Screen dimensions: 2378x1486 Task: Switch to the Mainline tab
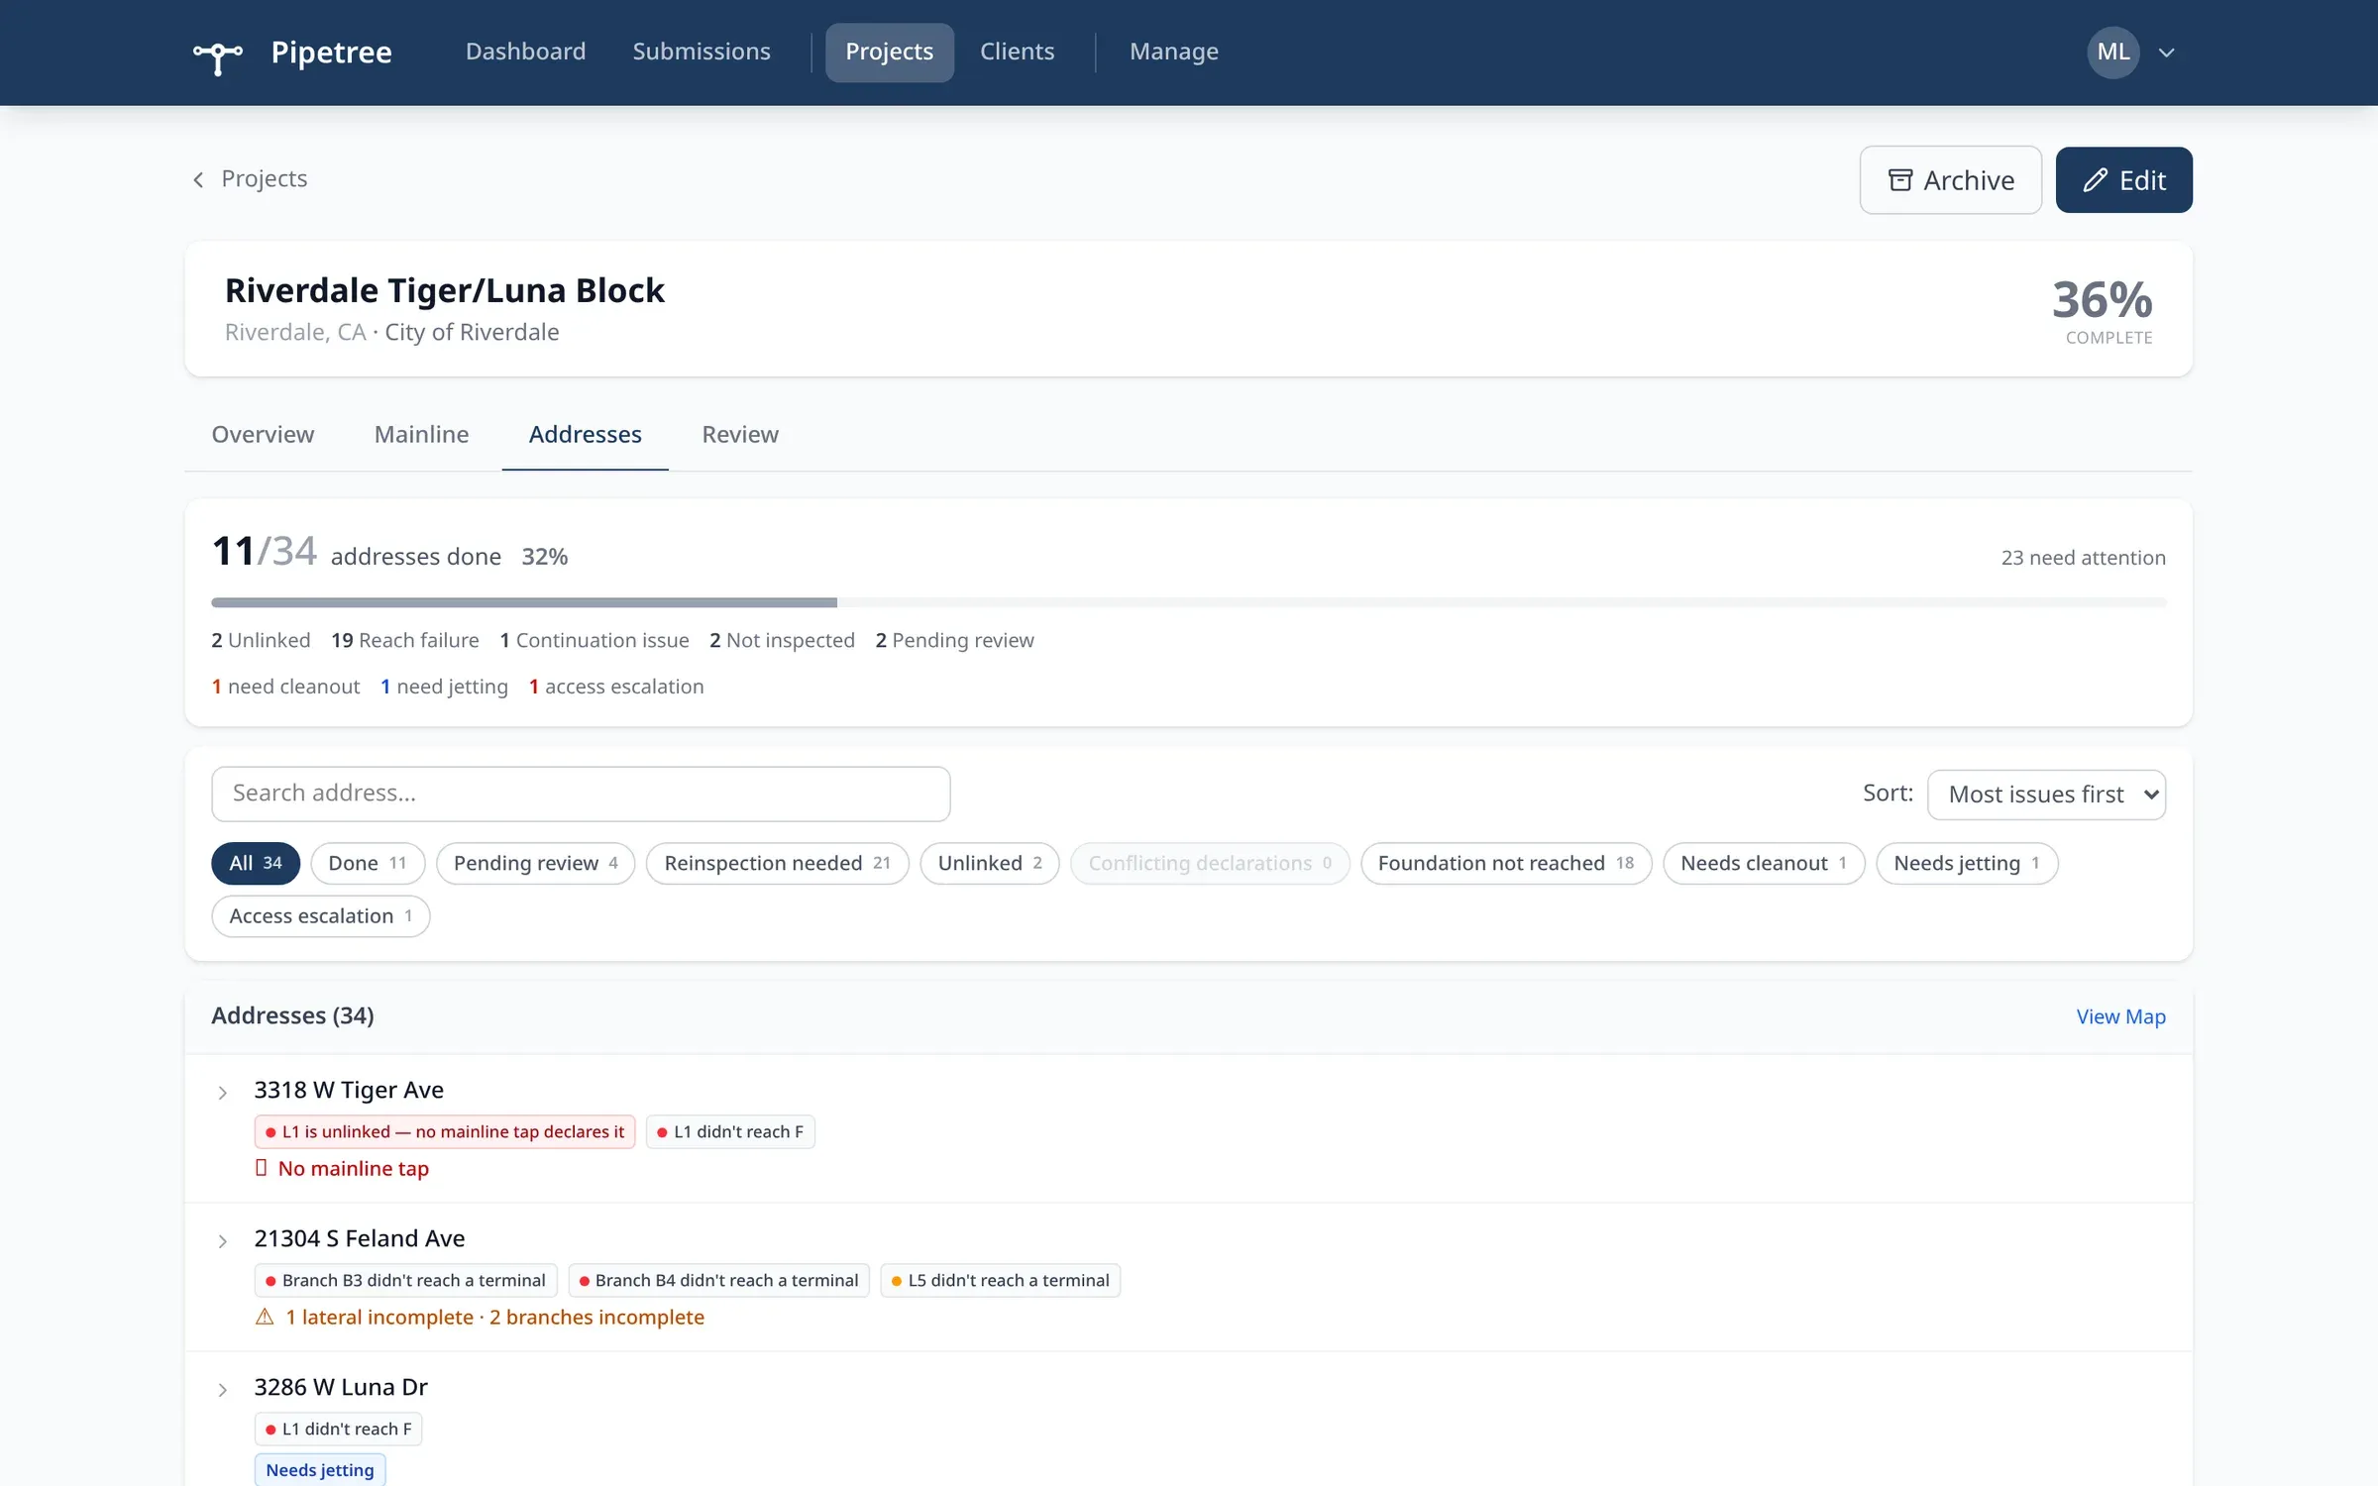point(421,435)
